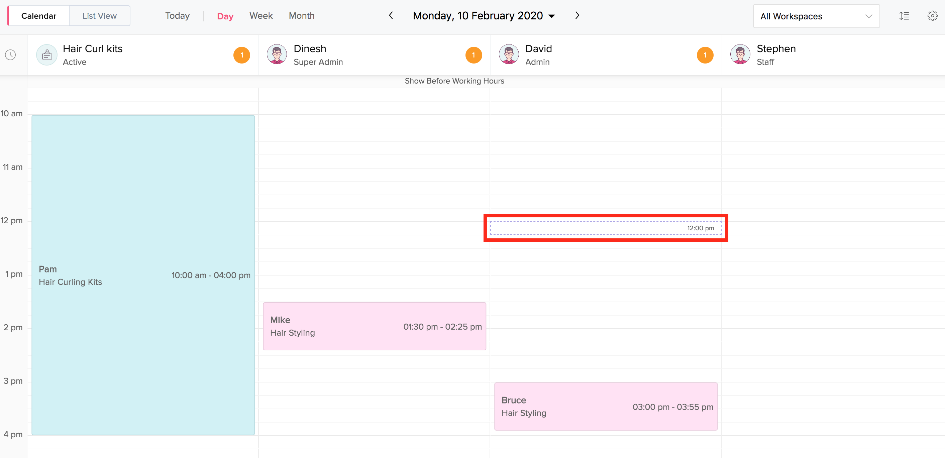Go to the next day arrow

pyautogui.click(x=577, y=15)
